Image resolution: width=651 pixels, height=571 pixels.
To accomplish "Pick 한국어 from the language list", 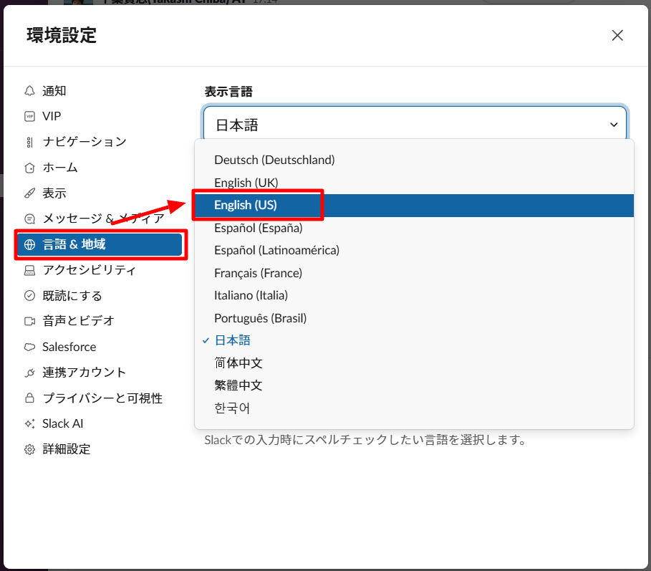I will [232, 408].
